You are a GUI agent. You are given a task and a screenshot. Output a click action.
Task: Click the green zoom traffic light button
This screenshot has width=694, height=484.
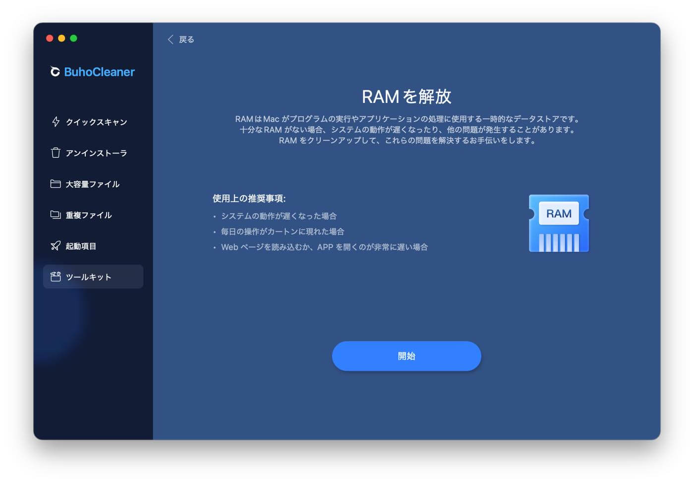click(x=73, y=38)
